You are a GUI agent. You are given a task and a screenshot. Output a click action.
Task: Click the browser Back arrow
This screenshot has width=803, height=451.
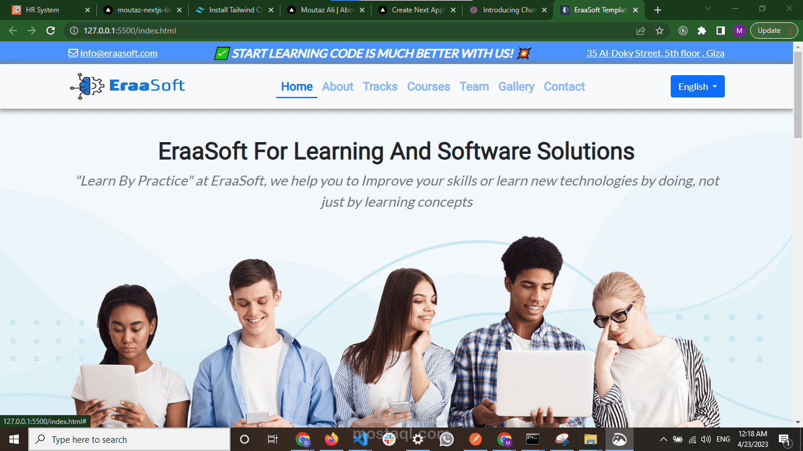13,31
